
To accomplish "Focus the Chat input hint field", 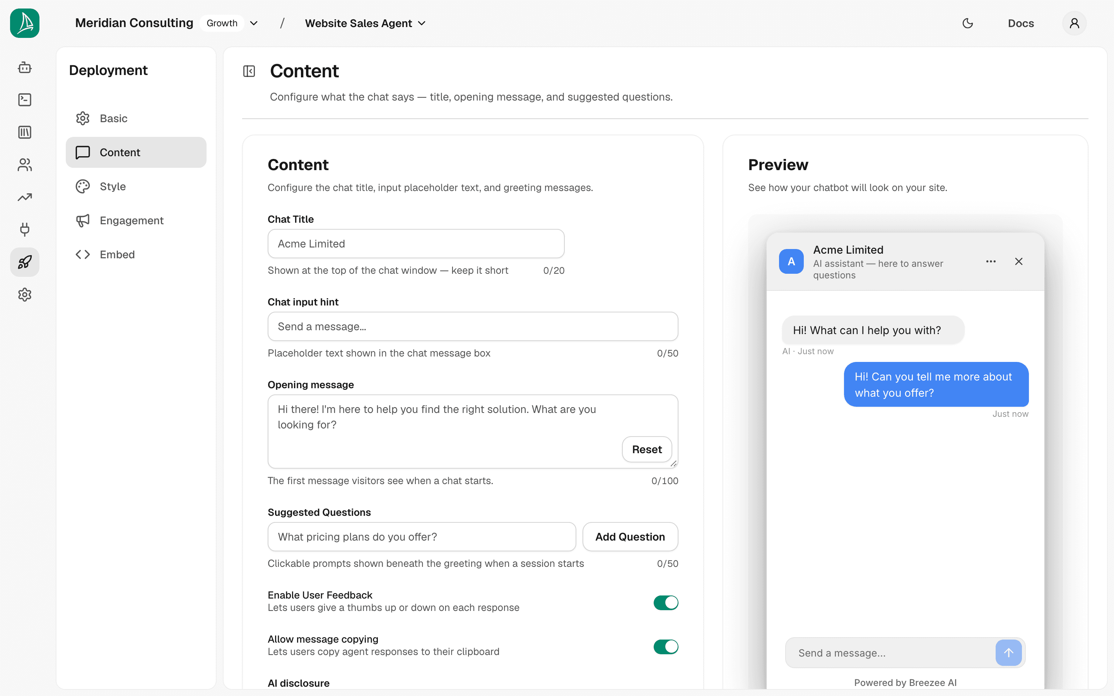I will click(x=473, y=326).
